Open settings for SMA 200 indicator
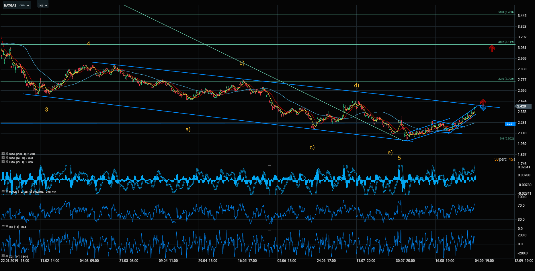This screenshot has height=271, width=535. [x=3, y=154]
